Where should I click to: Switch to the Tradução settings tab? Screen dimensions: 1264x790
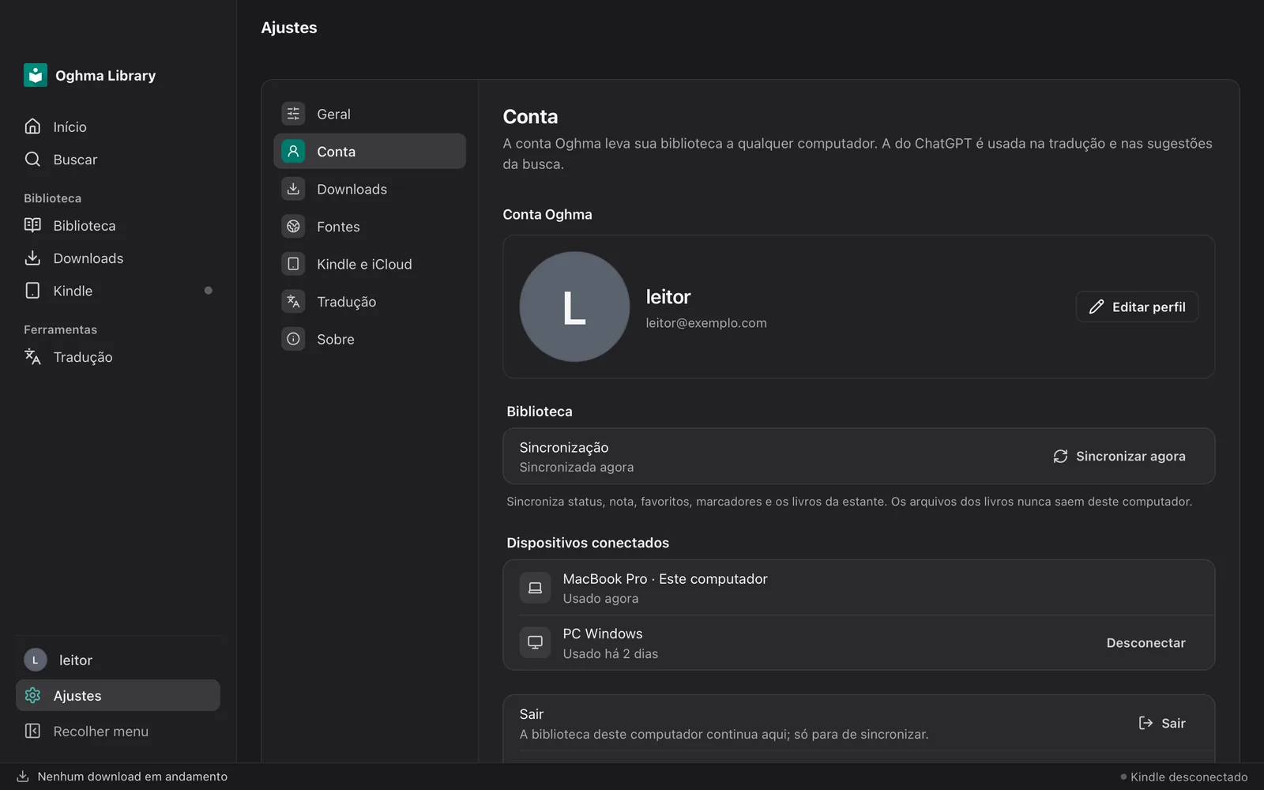point(370,301)
